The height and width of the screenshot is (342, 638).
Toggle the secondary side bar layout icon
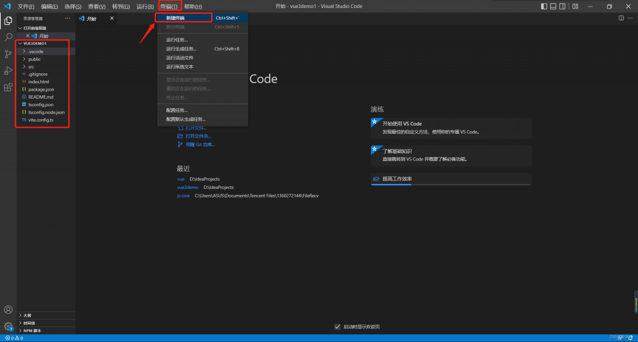point(562,6)
